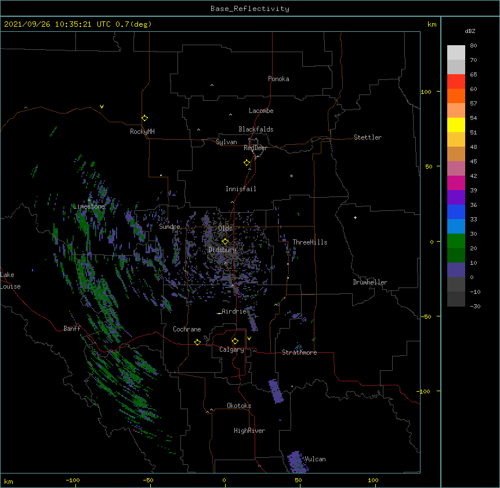The width and height of the screenshot is (500, 488).
Task: Click the 50 tick on the right axis
Action: 429,166
